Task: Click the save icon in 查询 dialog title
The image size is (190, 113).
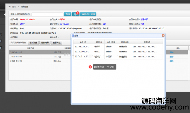Action: point(73,35)
